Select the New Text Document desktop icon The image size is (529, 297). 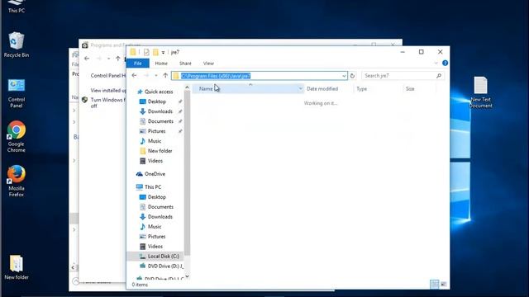480,92
